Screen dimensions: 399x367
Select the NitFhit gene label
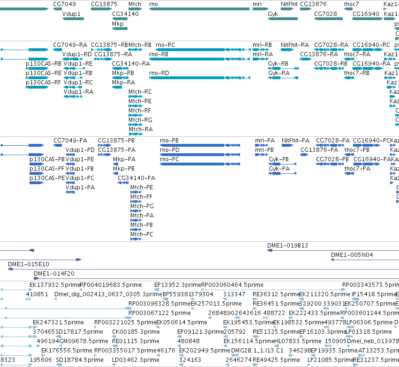pos(289,4)
